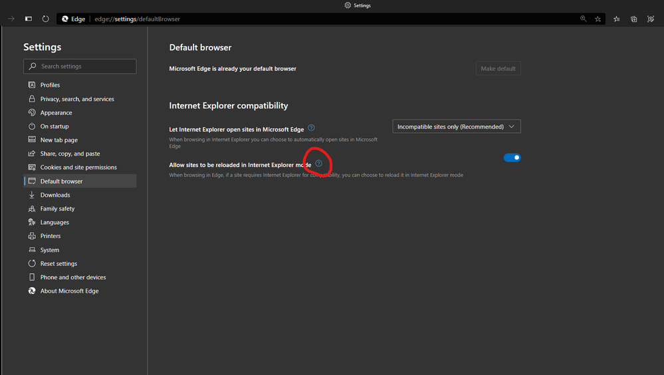
Task: Click the Default browser sidebar icon
Action: (32, 181)
